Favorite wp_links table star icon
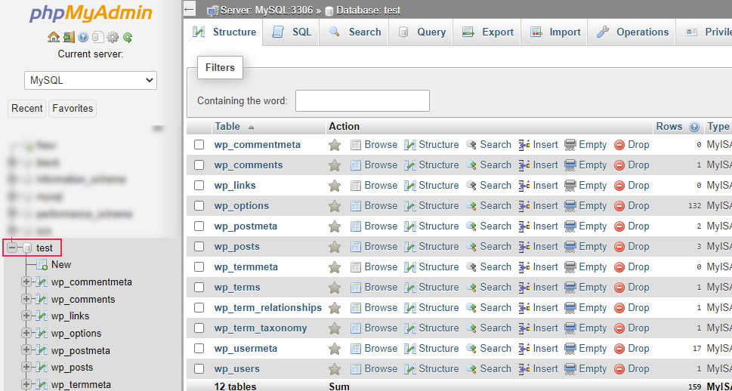 [334, 186]
